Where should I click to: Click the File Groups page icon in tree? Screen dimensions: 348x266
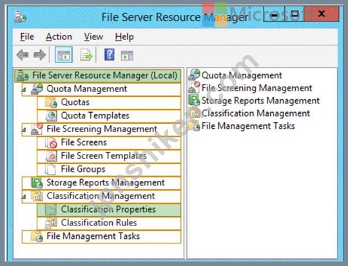click(x=50, y=169)
